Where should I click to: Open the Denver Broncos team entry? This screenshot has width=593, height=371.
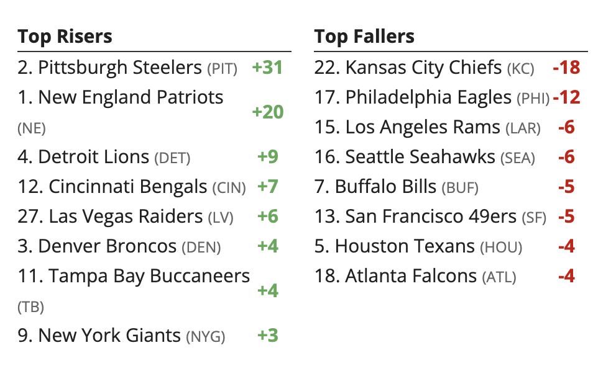[x=108, y=246]
